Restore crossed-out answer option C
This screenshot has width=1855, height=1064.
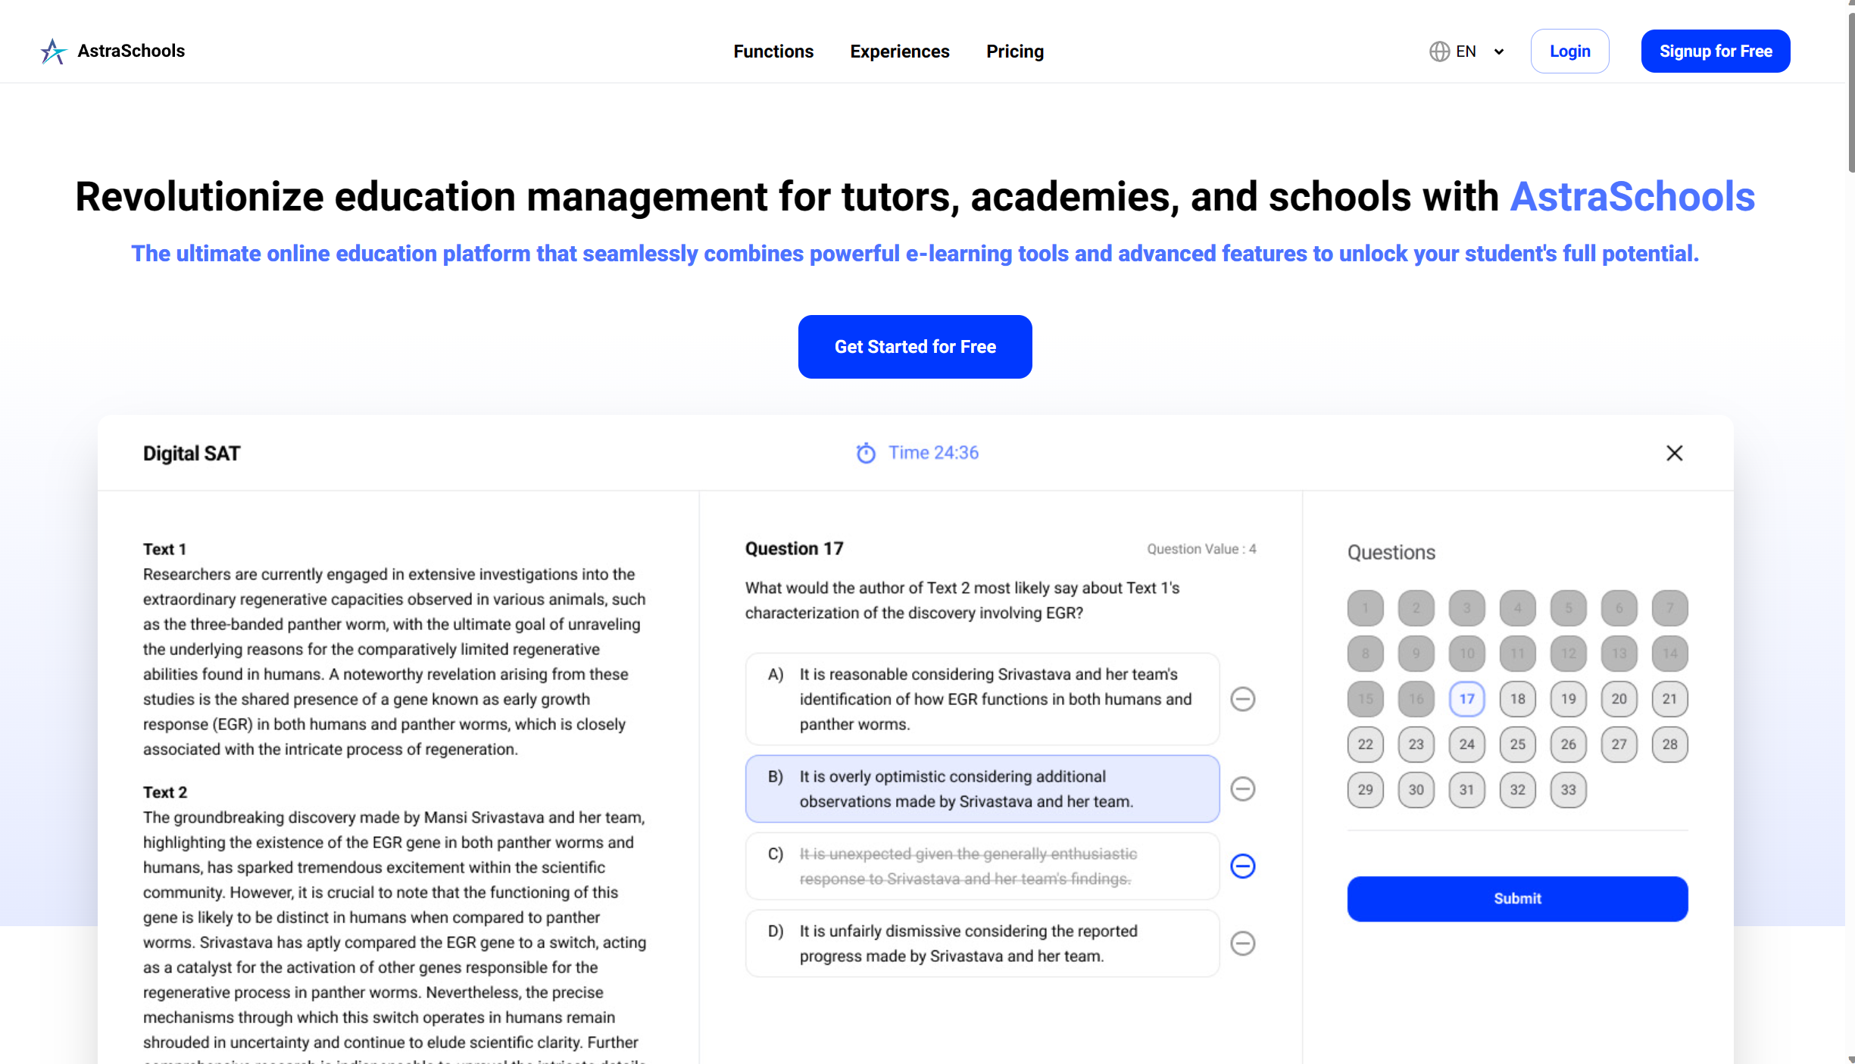(1242, 866)
